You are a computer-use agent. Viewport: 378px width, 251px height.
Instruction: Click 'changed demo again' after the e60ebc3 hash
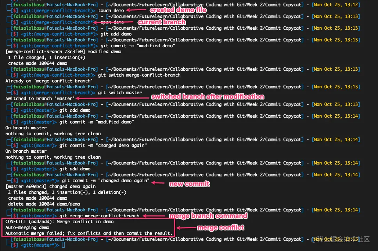(72, 187)
